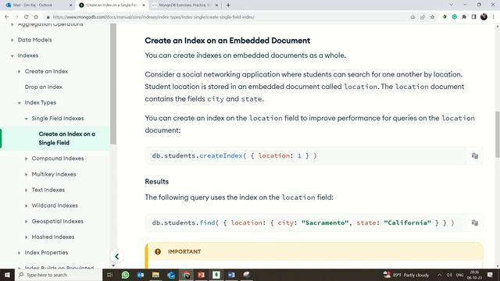Screen dimensions: 500x281
Task: Click the Create an Index on an Embedded Document heading
Action: pos(227,41)
